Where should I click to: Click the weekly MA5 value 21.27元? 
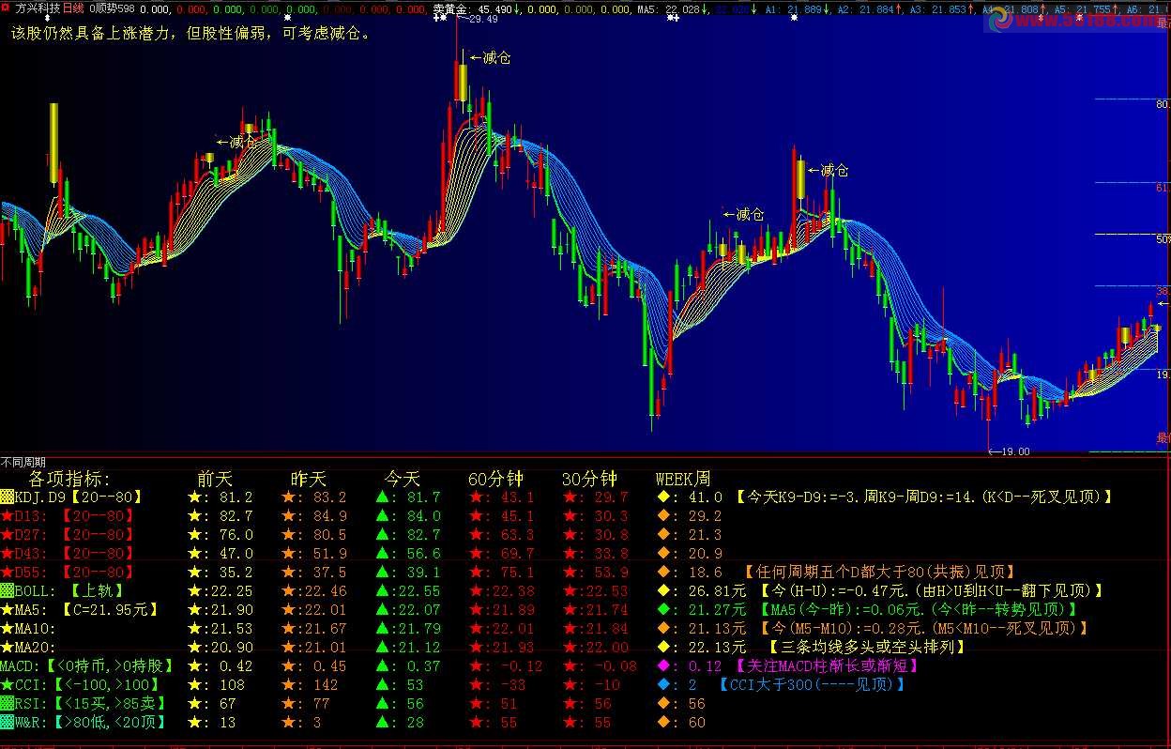pos(717,610)
